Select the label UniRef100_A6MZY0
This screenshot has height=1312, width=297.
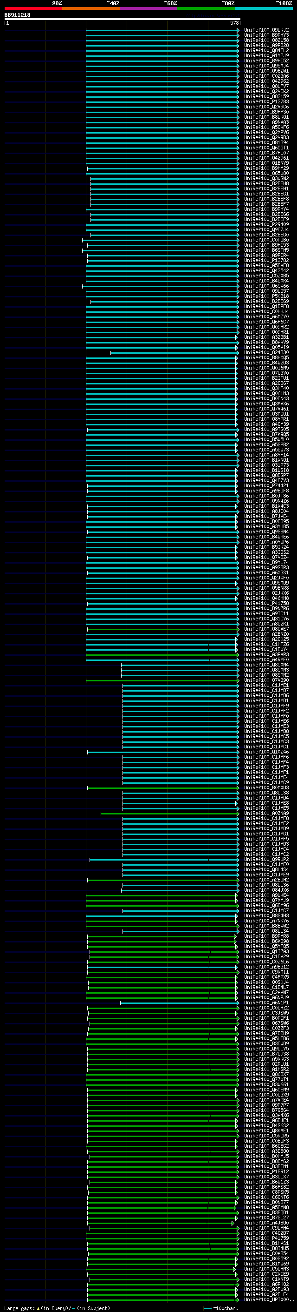pos(266,317)
